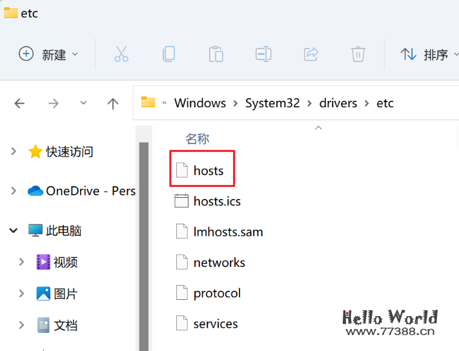The width and height of the screenshot is (459, 351).
Task: Click the Paste clipboard icon
Action: pos(216,54)
